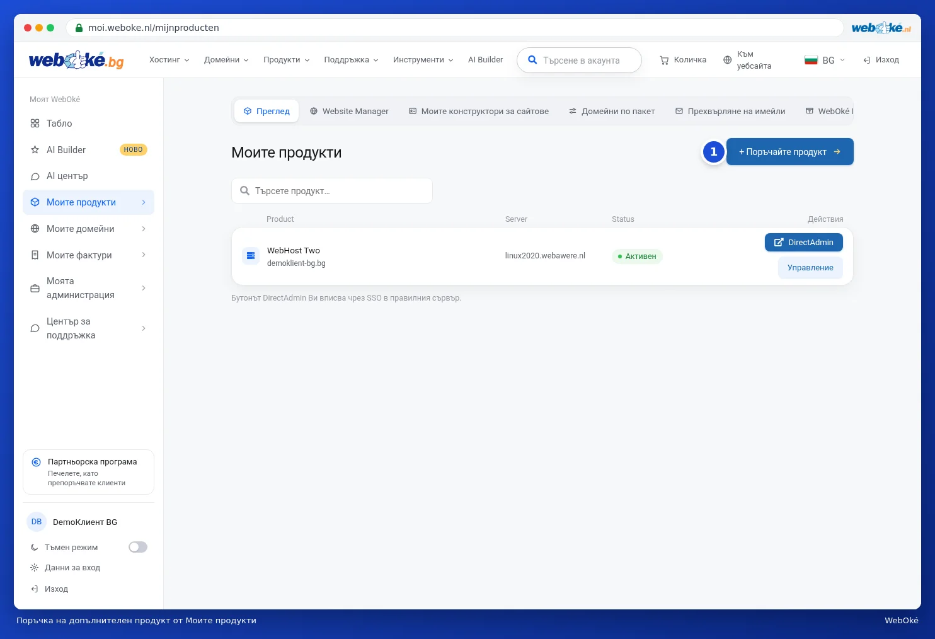
Task: Click the Търсете продукт search field
Action: (x=332, y=191)
